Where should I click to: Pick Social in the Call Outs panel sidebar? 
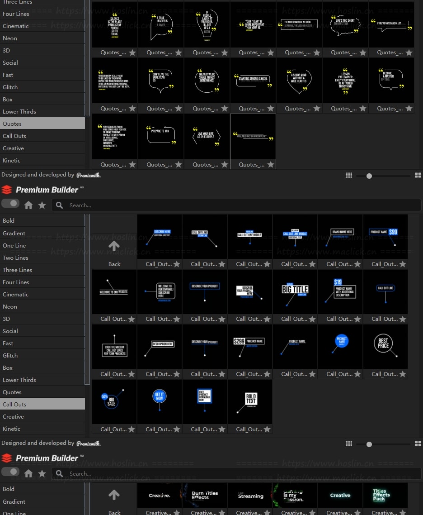[x=42, y=331]
